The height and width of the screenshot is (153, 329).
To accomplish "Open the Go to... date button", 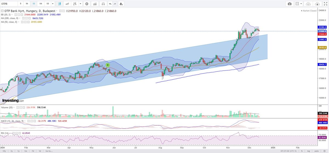I will [49, 151].
